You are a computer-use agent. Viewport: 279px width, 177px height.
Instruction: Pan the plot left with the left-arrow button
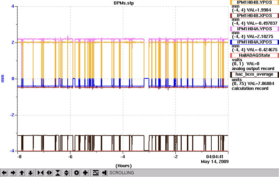coord(4,173)
